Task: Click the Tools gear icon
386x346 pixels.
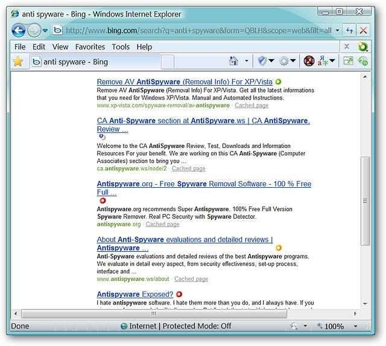Action: 283,61
